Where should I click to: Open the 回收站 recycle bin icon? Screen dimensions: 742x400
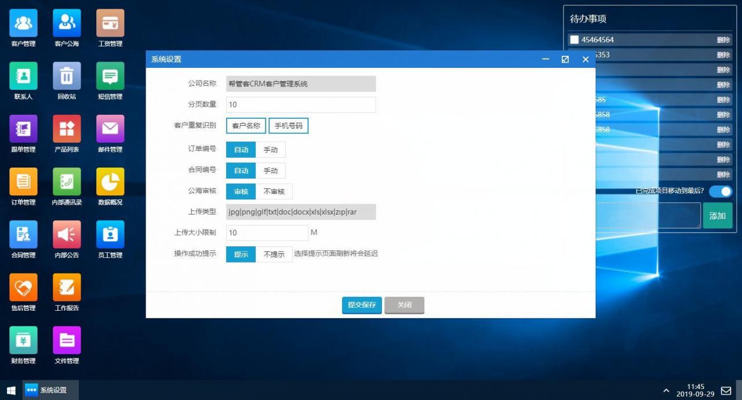click(66, 75)
